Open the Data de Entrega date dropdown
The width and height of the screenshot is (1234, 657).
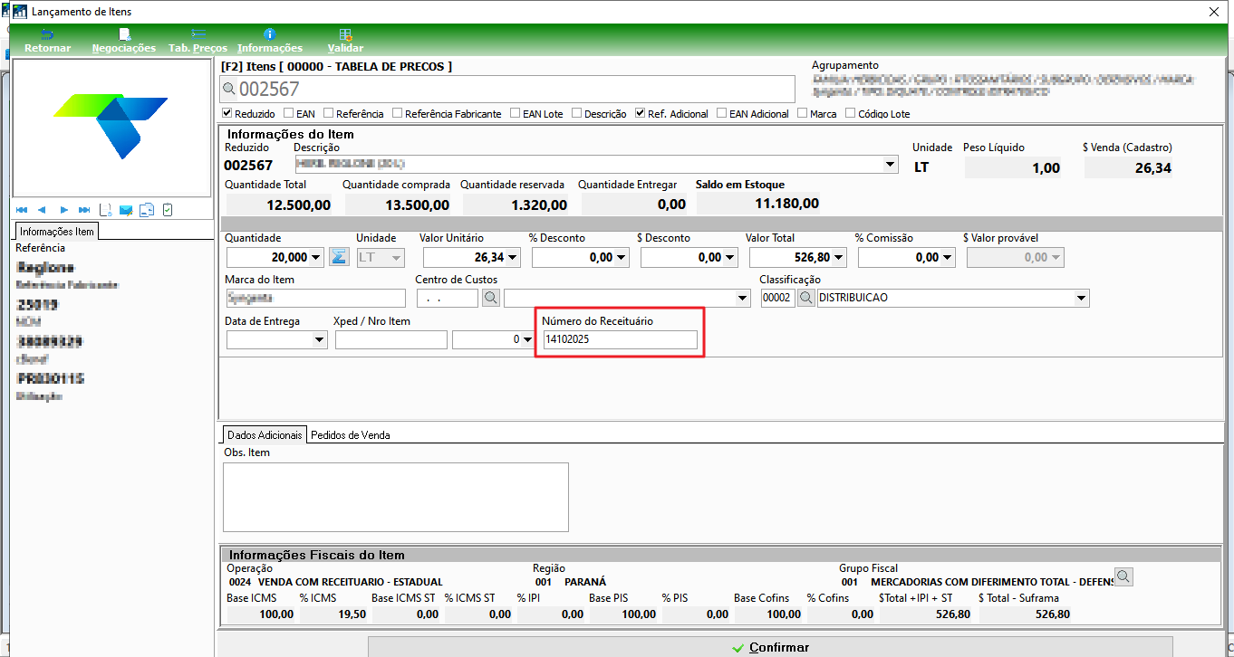(x=319, y=340)
